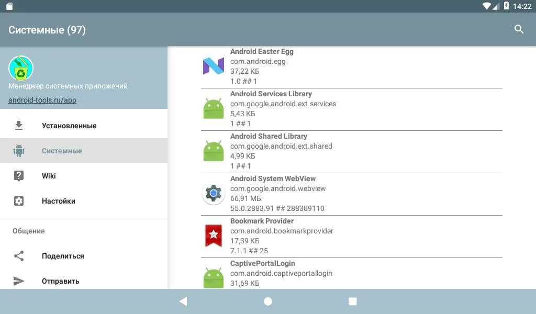Click the 66,91 МБ size value
The image size is (536, 314).
click(x=245, y=198)
